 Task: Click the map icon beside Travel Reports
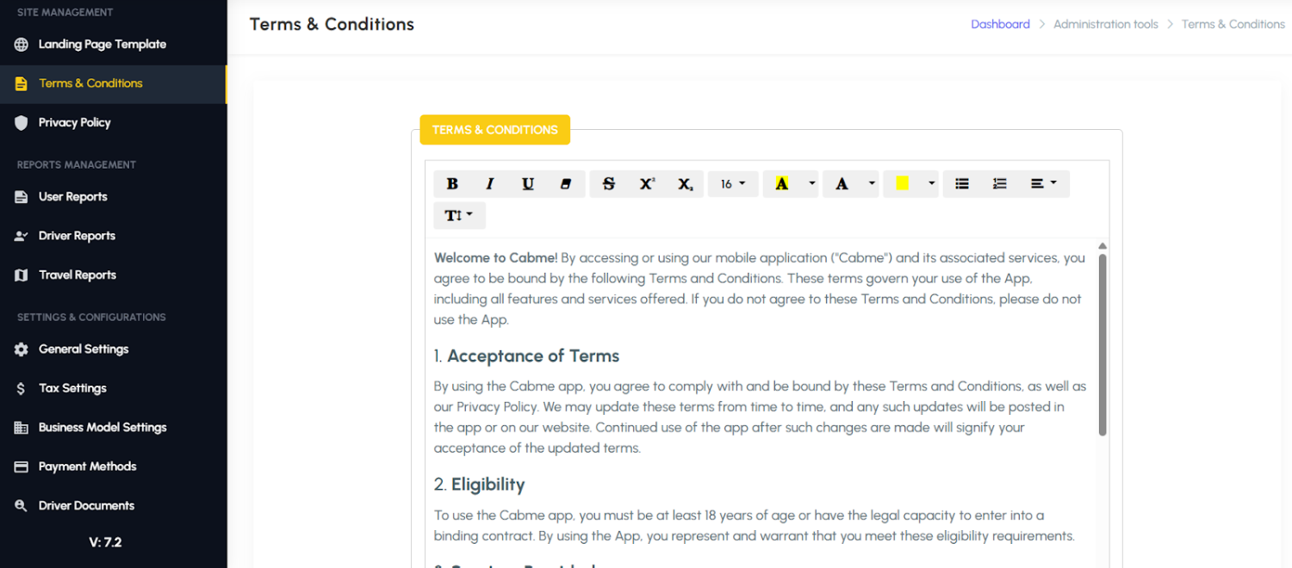[x=22, y=275]
